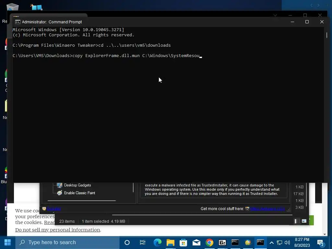
Task: Maximize the Administrator Command Prompt window
Action: click(x=307, y=22)
